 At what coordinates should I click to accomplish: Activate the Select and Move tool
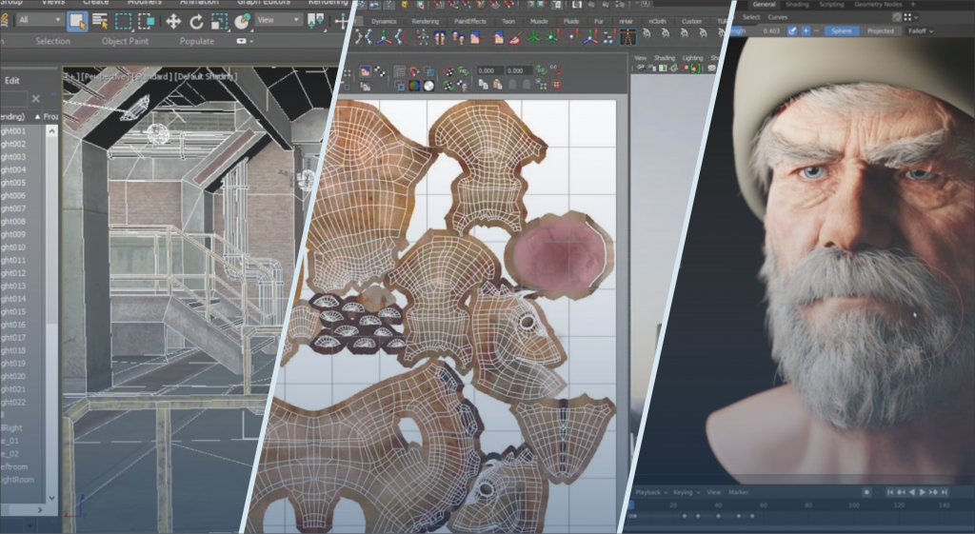tap(173, 20)
